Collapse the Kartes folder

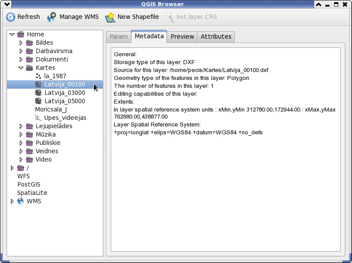(x=21, y=68)
